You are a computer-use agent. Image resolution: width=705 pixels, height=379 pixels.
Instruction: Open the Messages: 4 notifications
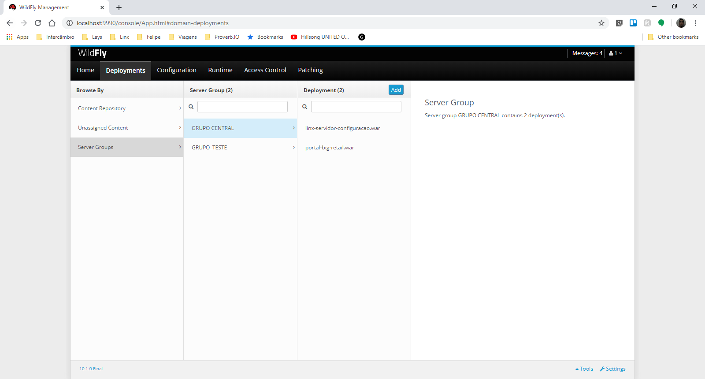coord(587,53)
